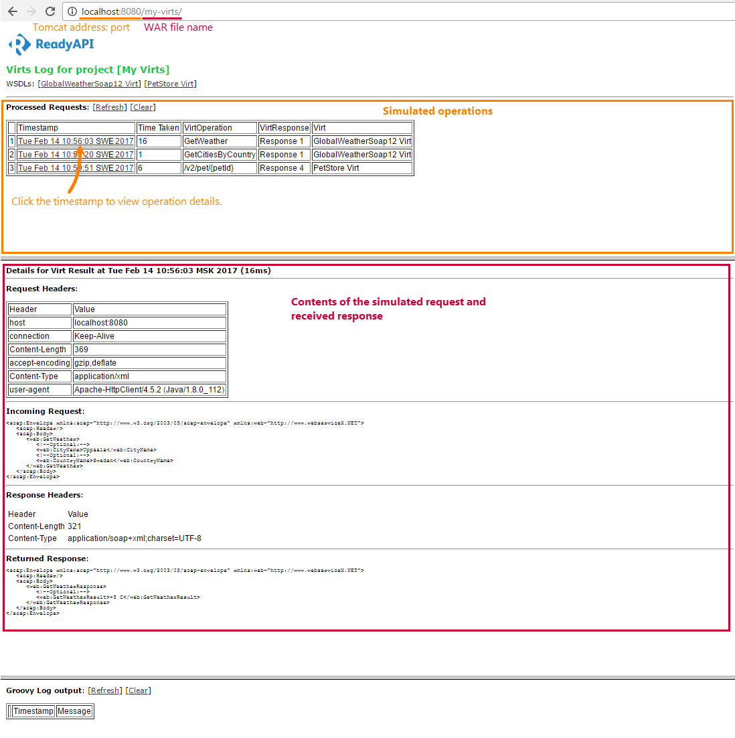
Task: Open the page info icon in the address bar
Action: [x=72, y=11]
